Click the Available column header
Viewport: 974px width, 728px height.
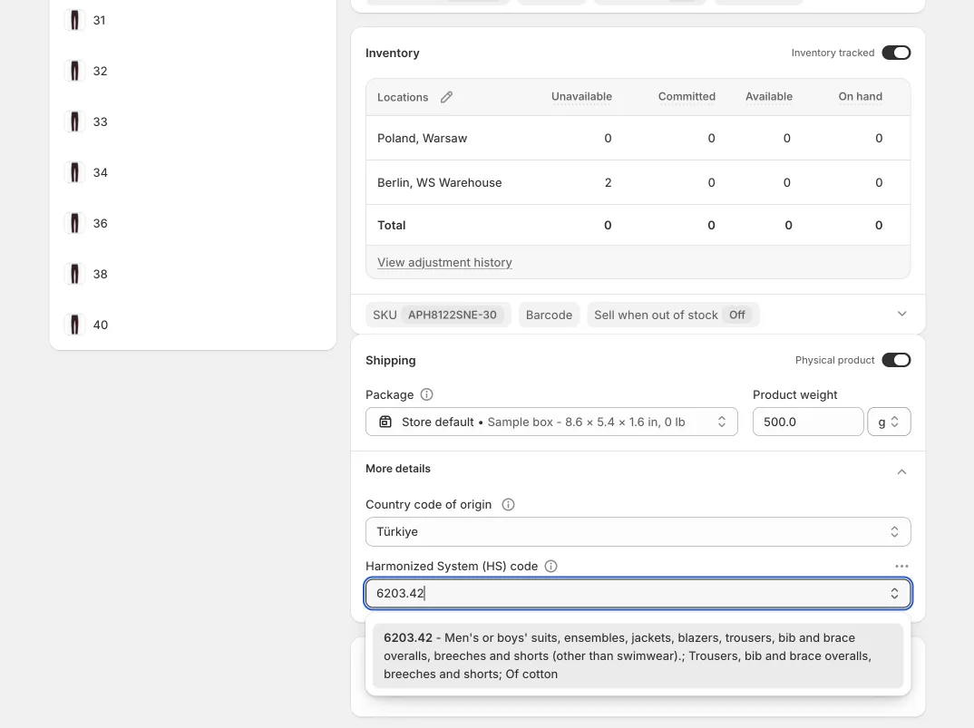point(769,96)
